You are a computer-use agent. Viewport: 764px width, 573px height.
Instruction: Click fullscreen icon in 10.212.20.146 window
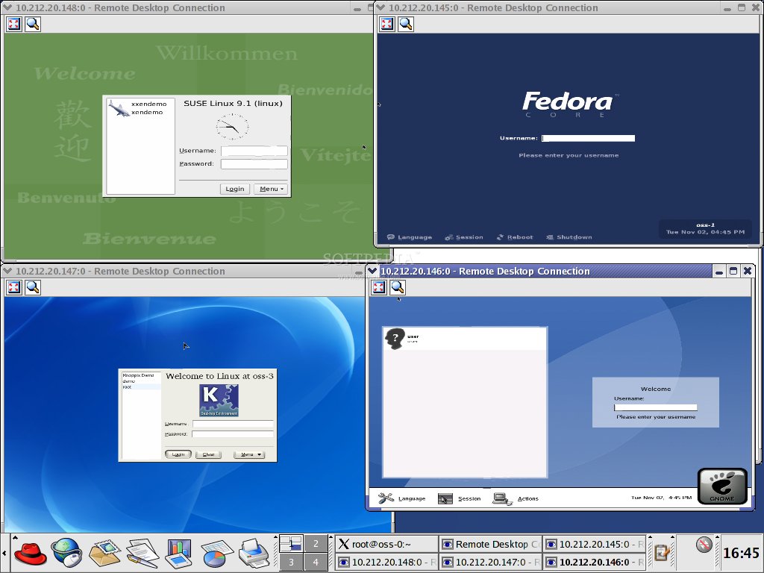[378, 287]
